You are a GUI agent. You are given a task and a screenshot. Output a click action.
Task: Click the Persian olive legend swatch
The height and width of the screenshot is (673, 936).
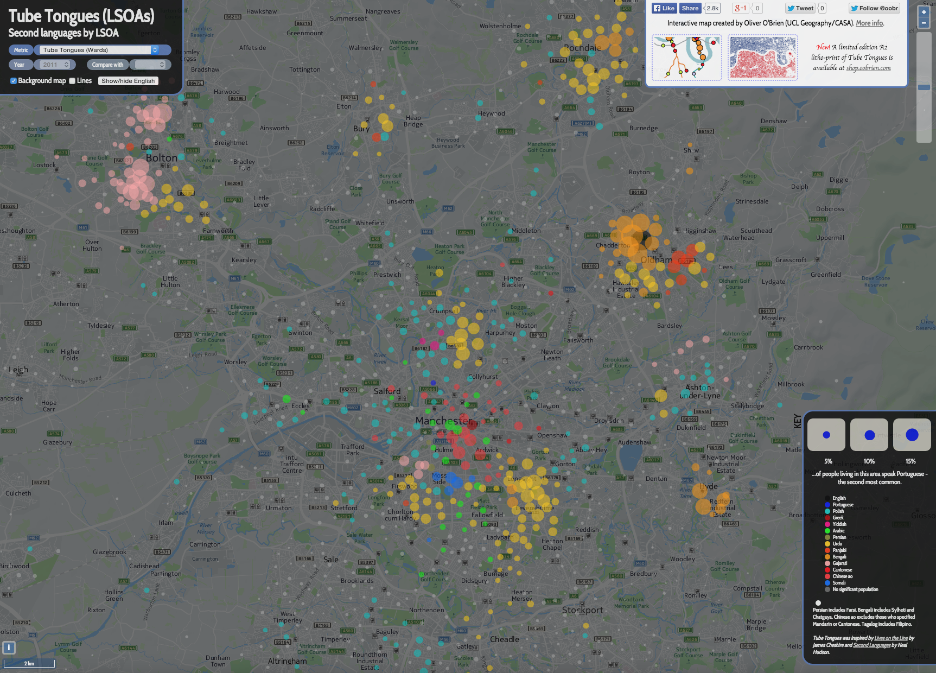coord(827,537)
